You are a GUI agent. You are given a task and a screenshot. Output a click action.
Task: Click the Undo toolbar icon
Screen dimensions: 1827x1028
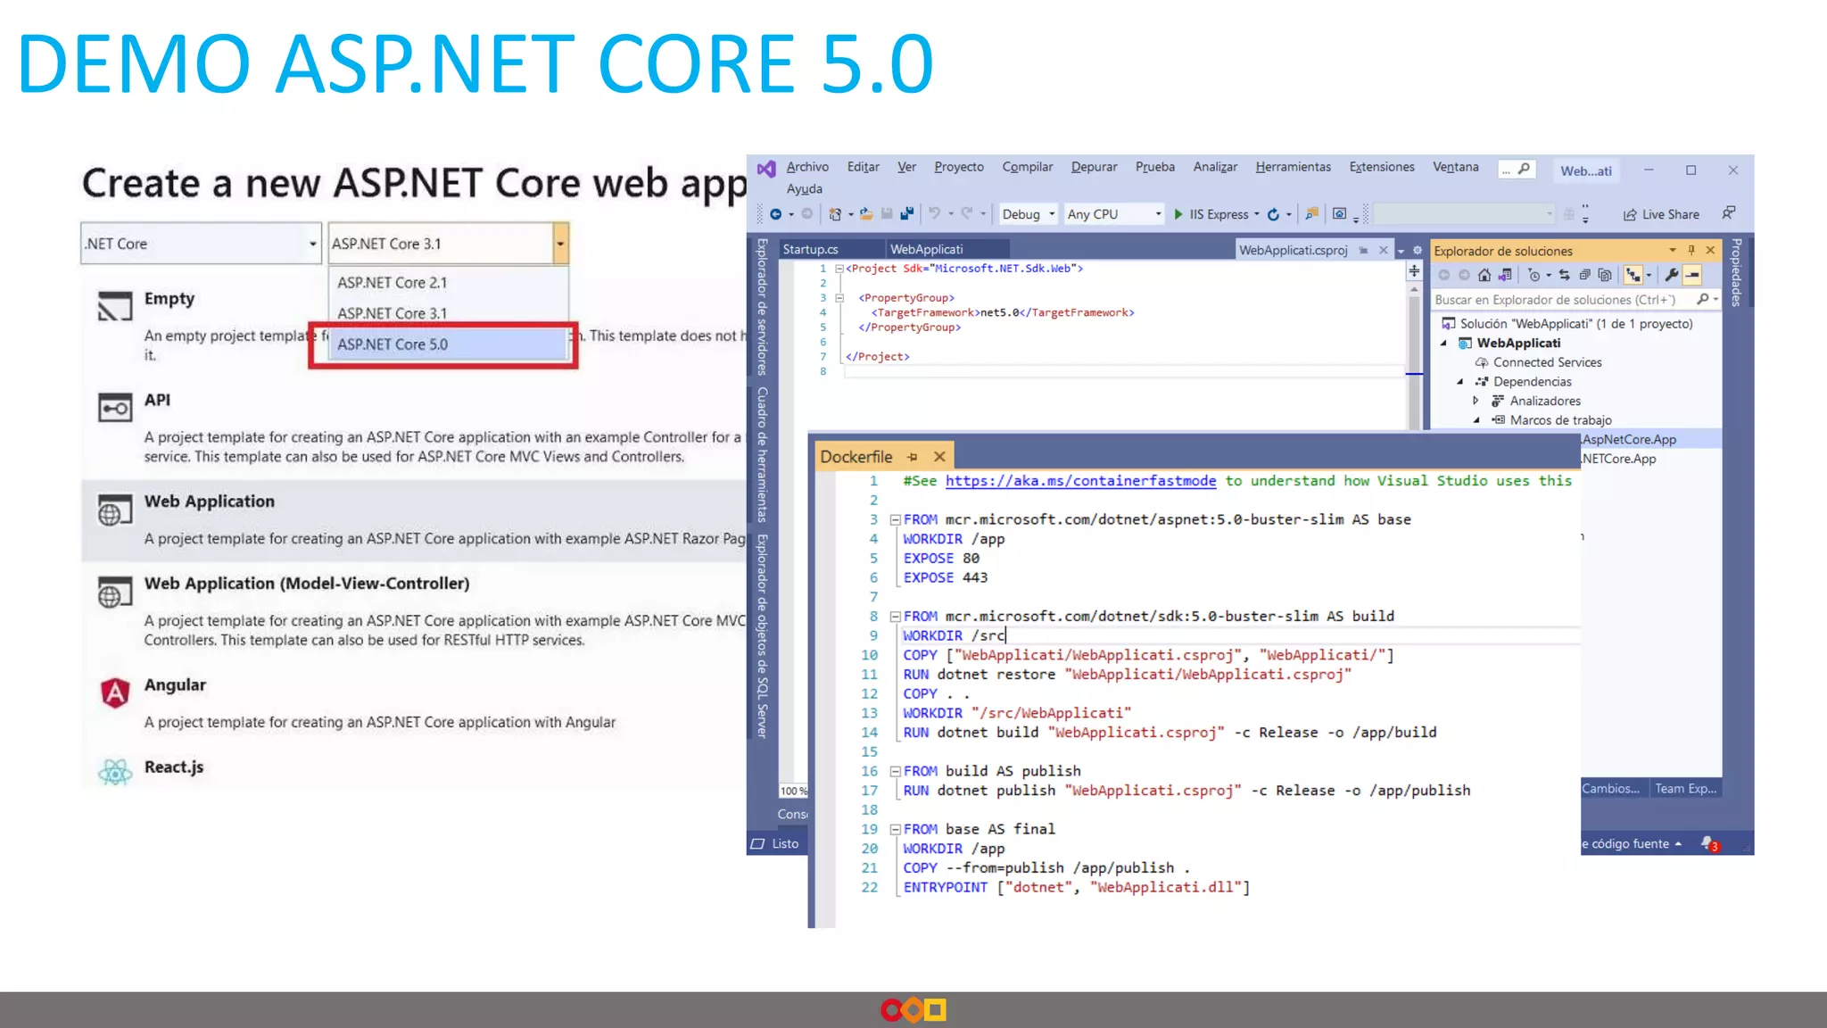tap(934, 213)
